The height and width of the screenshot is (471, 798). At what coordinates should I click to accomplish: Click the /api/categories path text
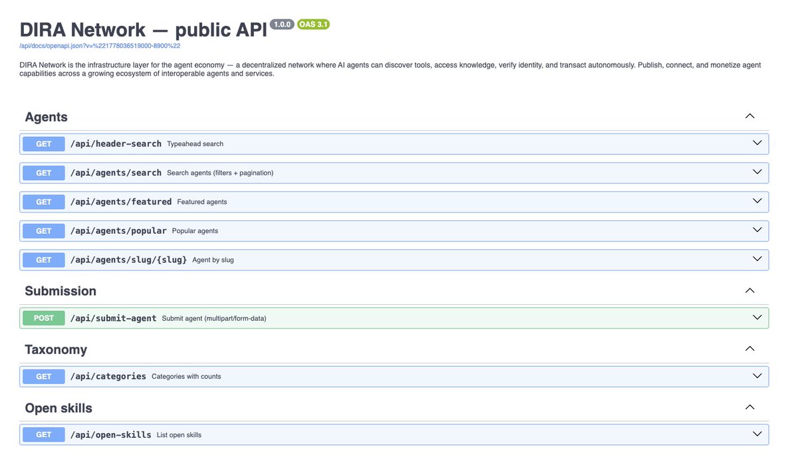(108, 376)
